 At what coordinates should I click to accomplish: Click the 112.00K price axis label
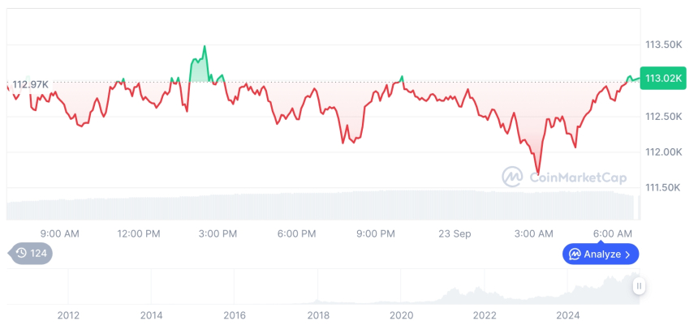pos(663,152)
